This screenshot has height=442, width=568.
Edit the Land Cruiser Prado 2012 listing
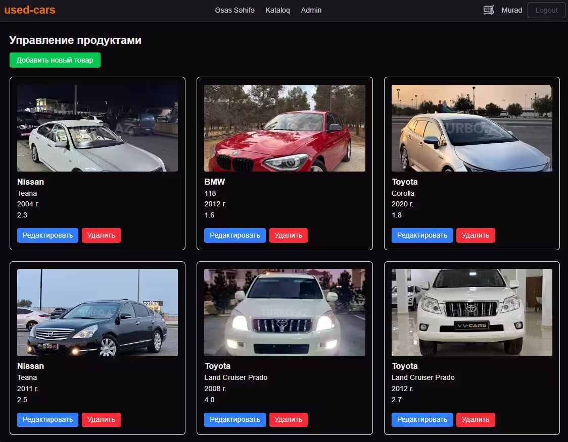tap(422, 420)
